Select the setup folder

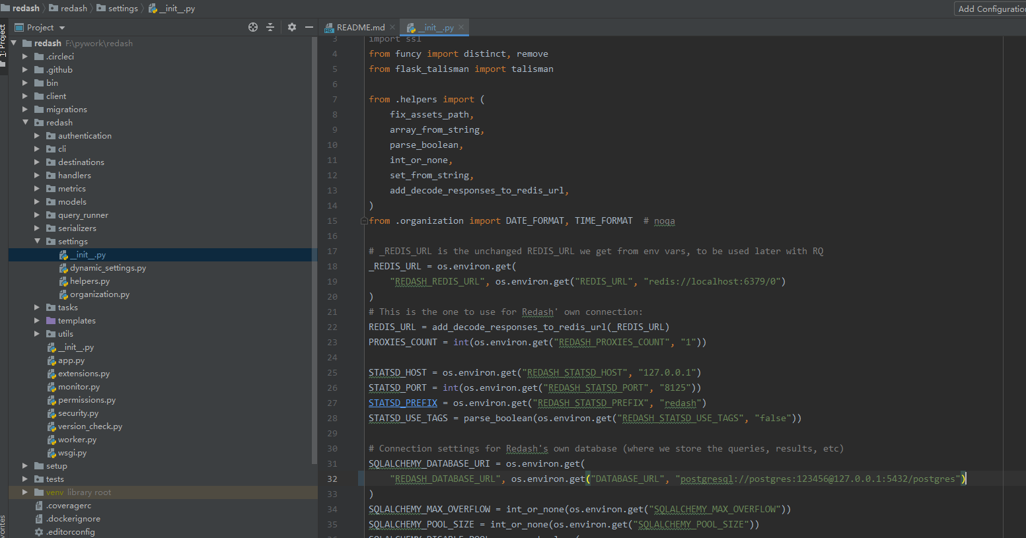point(51,465)
